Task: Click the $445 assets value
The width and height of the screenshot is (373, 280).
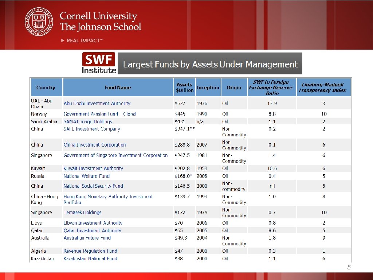Action: tap(180, 114)
